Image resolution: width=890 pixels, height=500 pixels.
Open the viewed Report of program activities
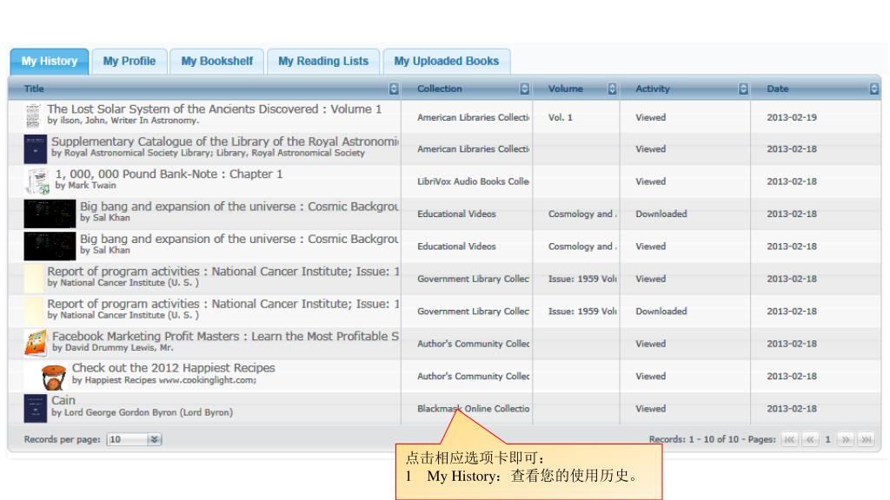[x=223, y=272]
